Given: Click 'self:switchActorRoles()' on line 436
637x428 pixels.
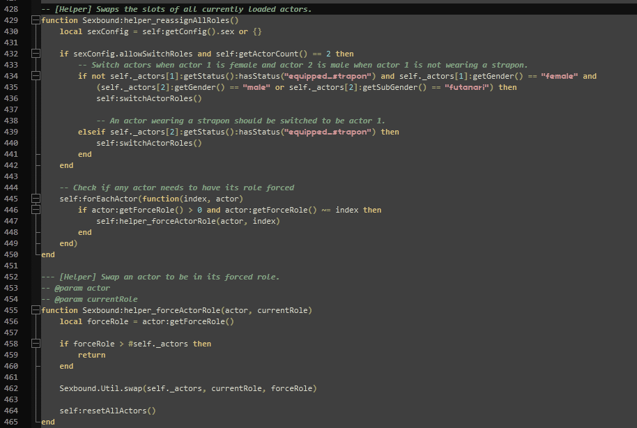Looking at the screenshot, I should pos(149,98).
